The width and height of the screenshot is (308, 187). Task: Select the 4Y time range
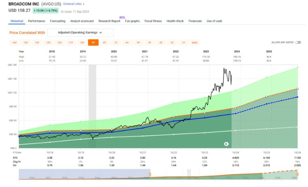[149, 43]
